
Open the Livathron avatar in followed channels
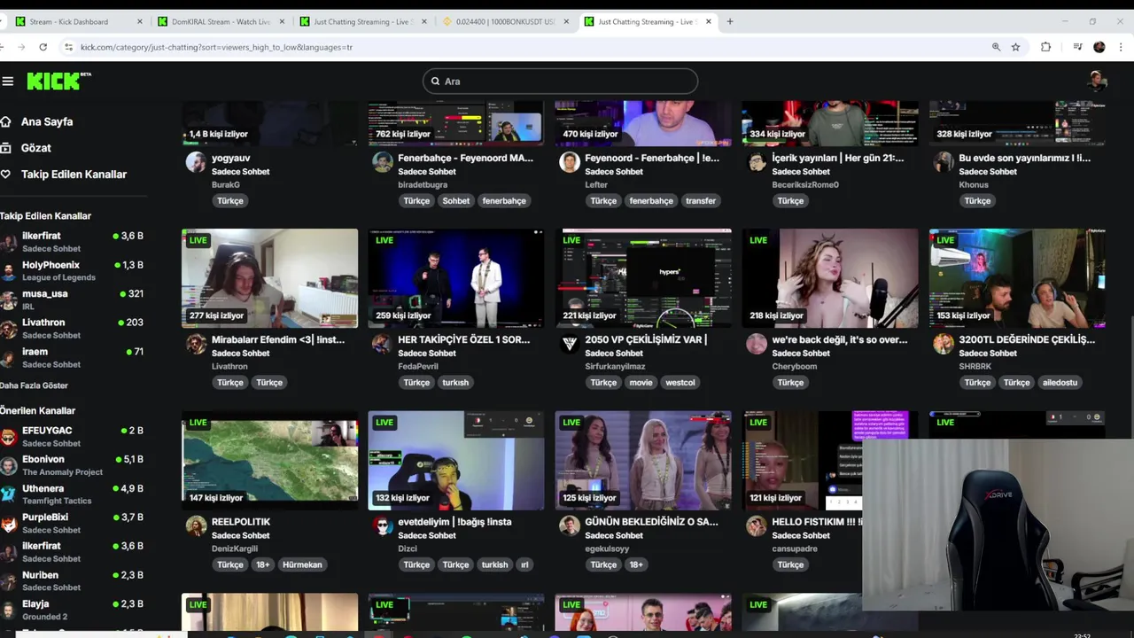point(8,329)
